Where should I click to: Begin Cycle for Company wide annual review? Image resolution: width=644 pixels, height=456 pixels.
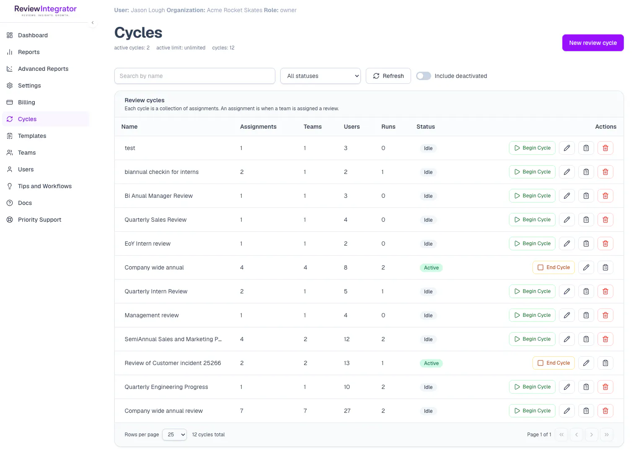tap(532, 411)
